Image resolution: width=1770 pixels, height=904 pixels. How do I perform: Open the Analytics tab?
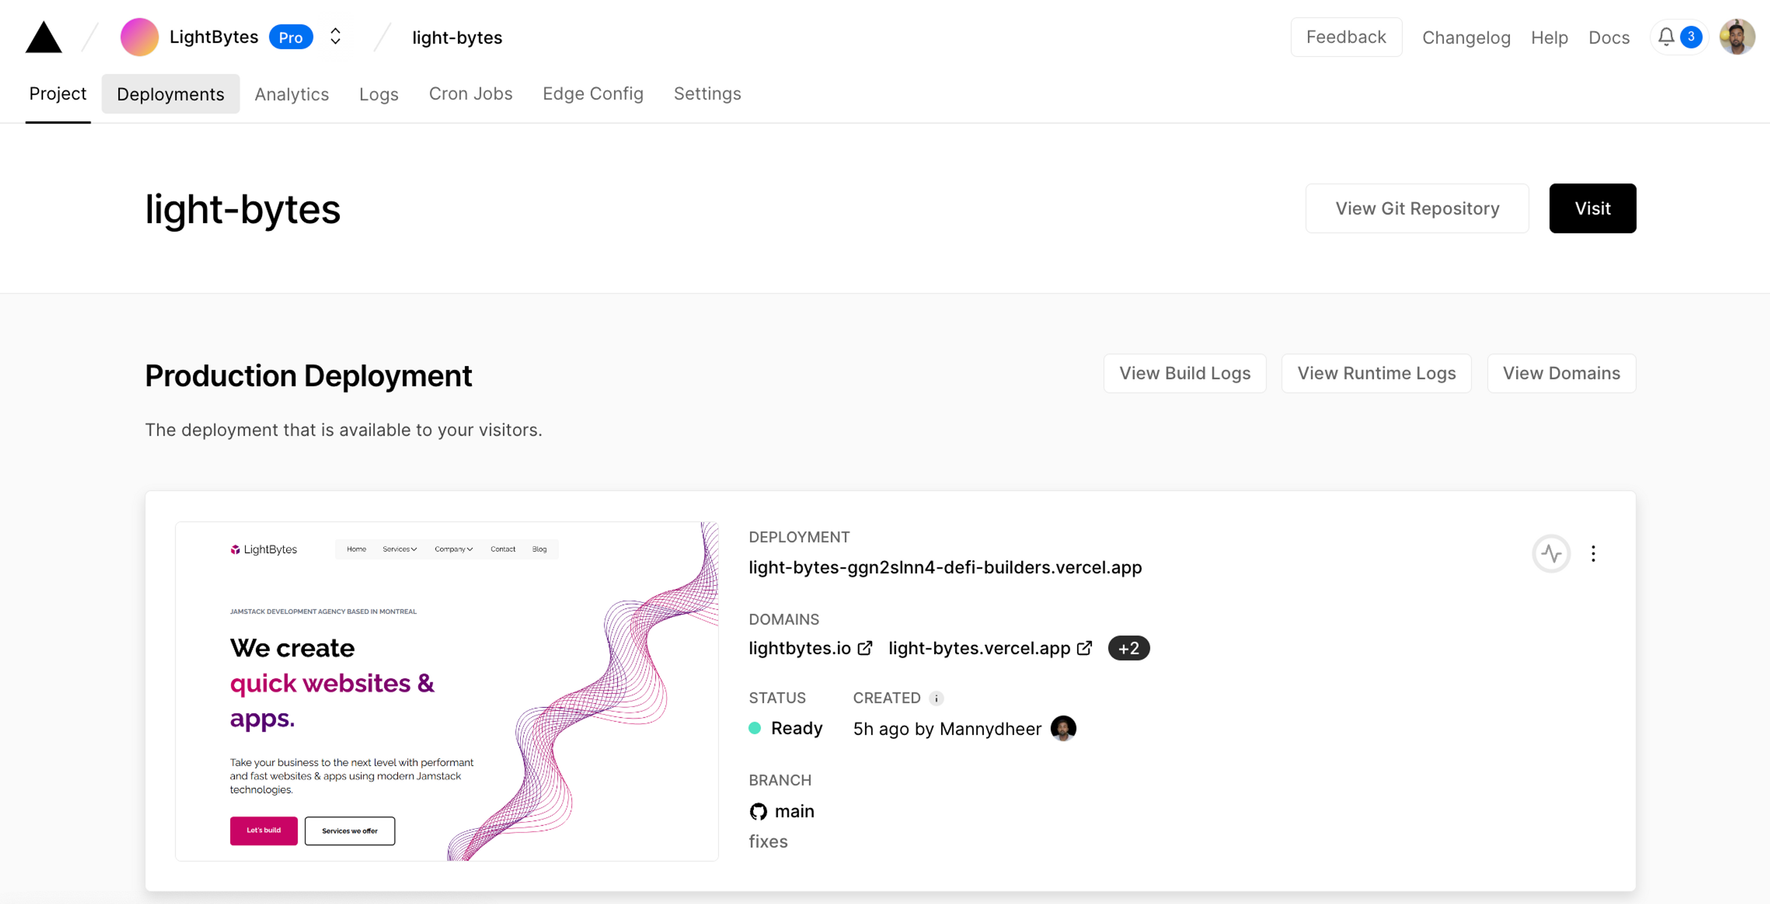tap(291, 94)
